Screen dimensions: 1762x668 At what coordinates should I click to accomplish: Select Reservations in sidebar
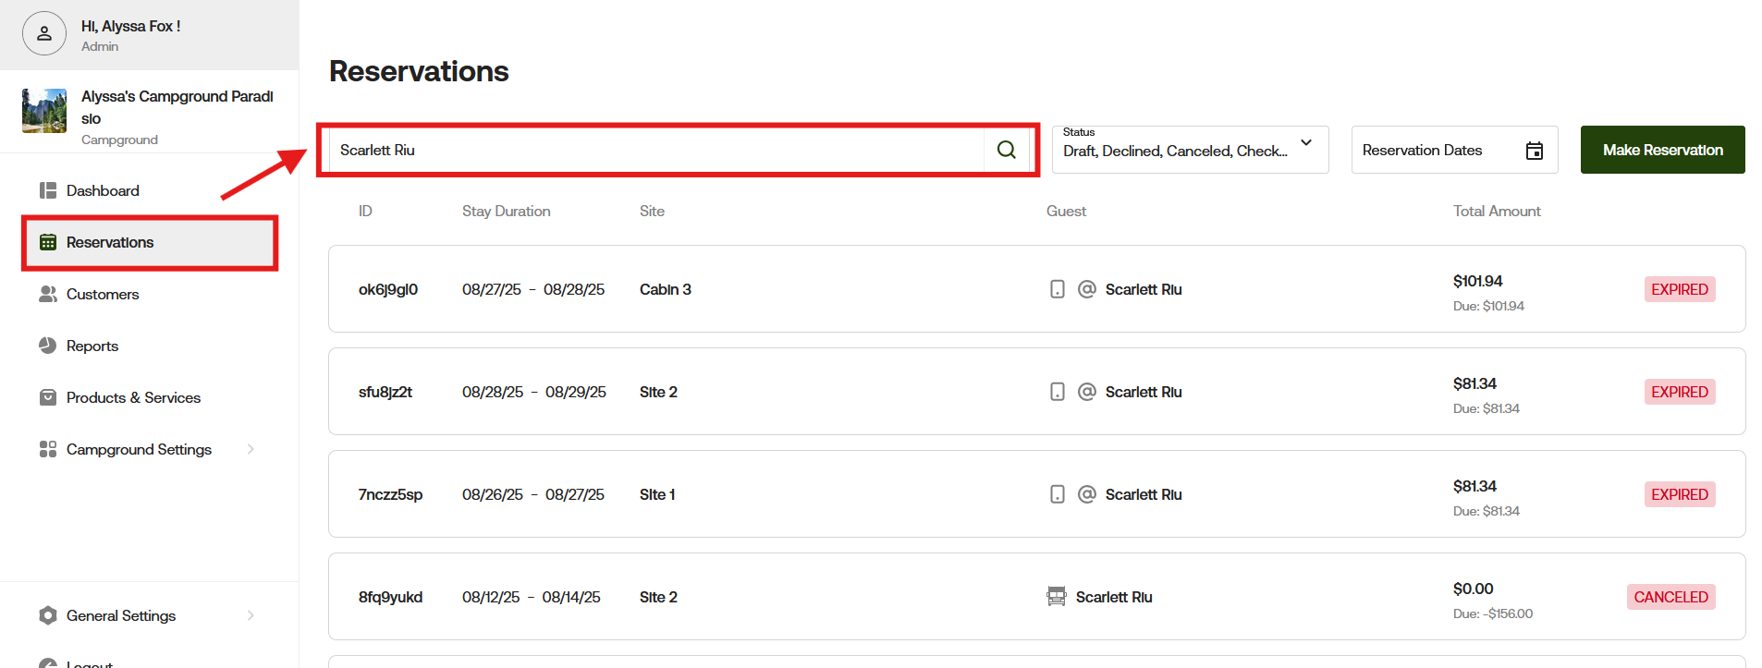tap(149, 242)
